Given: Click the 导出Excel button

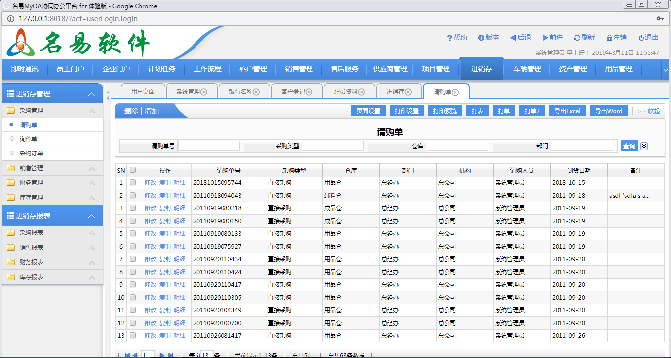Looking at the screenshot, I should point(567,111).
